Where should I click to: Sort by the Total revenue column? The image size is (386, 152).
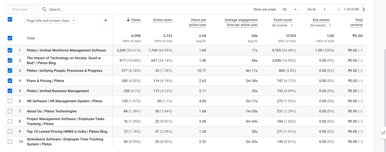click(356, 22)
